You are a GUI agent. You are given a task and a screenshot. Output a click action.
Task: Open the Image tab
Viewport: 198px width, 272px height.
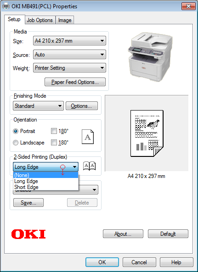[x=65, y=20]
